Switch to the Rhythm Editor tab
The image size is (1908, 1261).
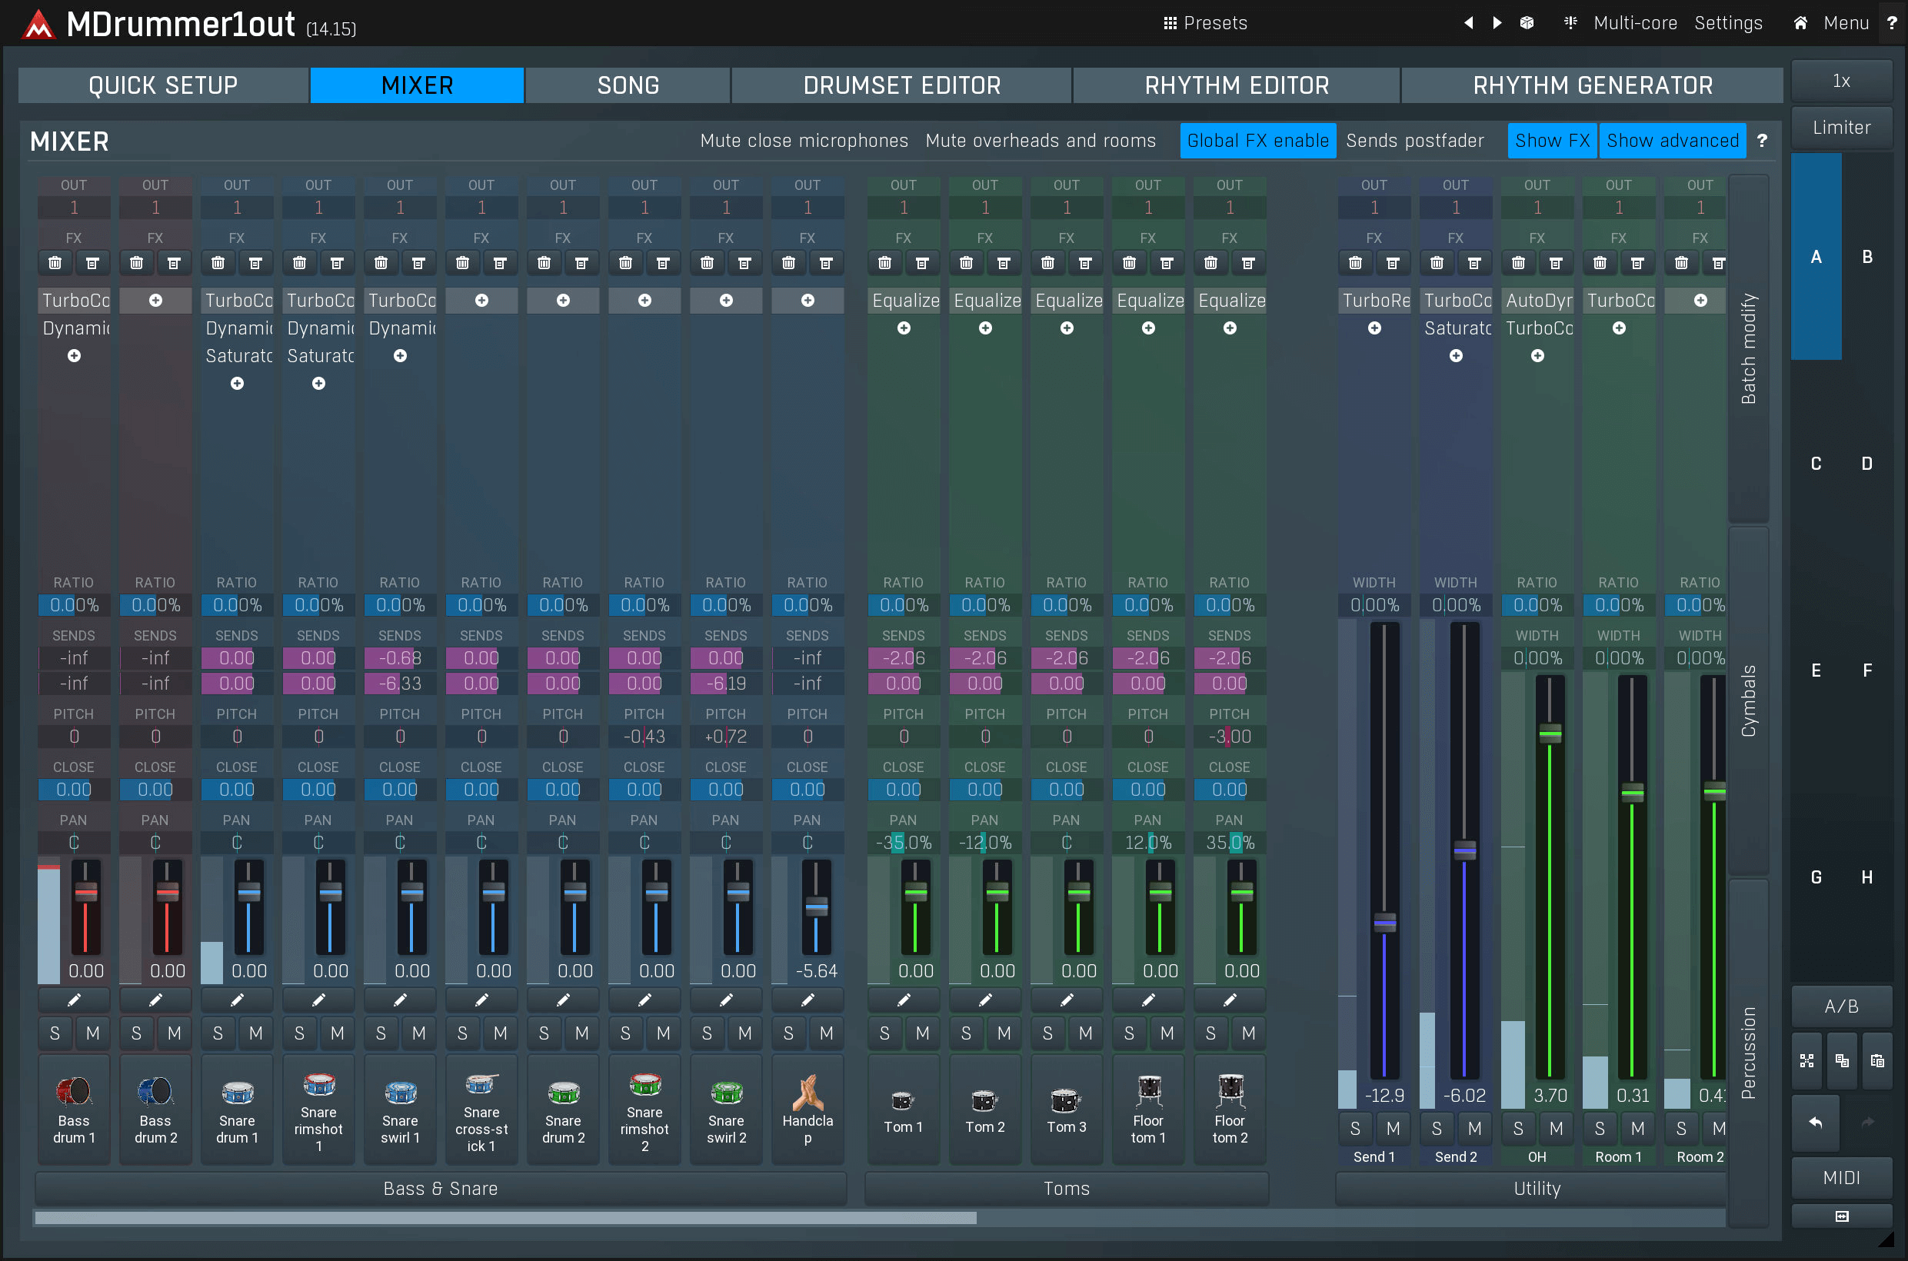pyautogui.click(x=1237, y=85)
